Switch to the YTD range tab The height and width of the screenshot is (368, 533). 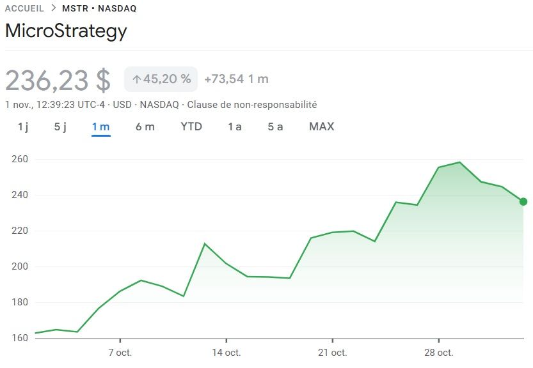point(191,126)
